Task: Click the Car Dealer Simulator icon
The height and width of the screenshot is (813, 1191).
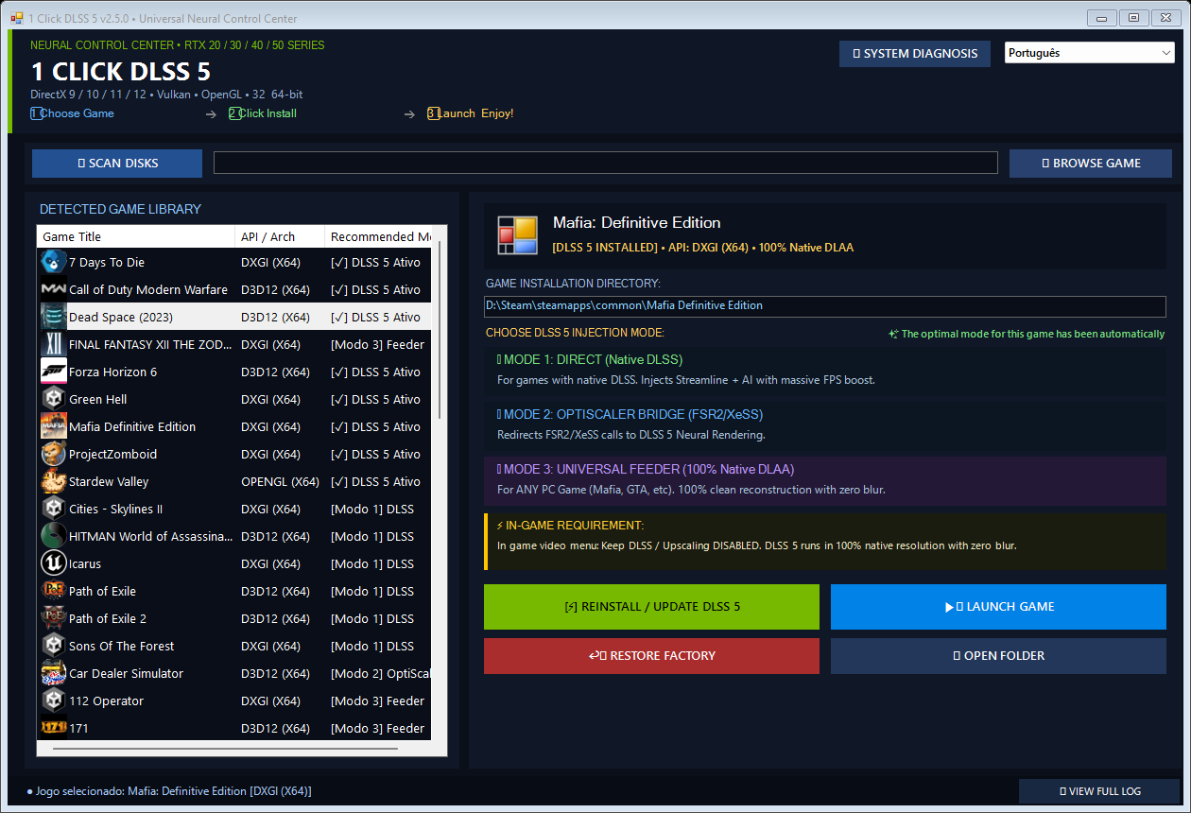Action: [x=53, y=673]
